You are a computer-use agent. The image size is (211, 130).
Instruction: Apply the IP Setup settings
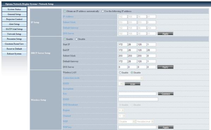click(x=165, y=33)
